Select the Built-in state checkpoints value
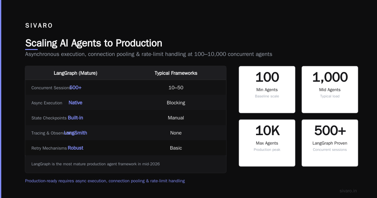 [x=75, y=118]
